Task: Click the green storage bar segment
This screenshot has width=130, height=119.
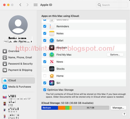Action: pos(67,108)
